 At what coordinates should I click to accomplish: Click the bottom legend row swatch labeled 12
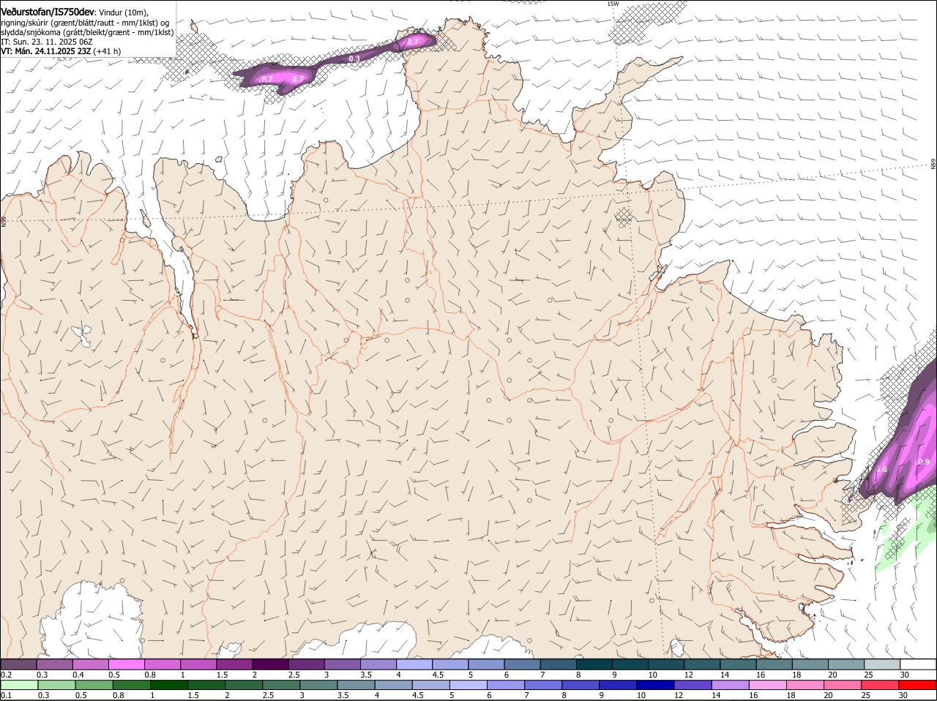point(692,685)
